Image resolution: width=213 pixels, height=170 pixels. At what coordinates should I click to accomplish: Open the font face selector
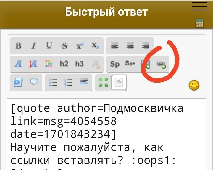pyautogui.click(x=18, y=64)
